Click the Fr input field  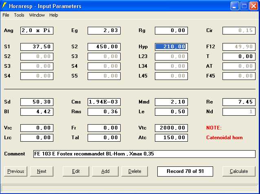(104, 128)
